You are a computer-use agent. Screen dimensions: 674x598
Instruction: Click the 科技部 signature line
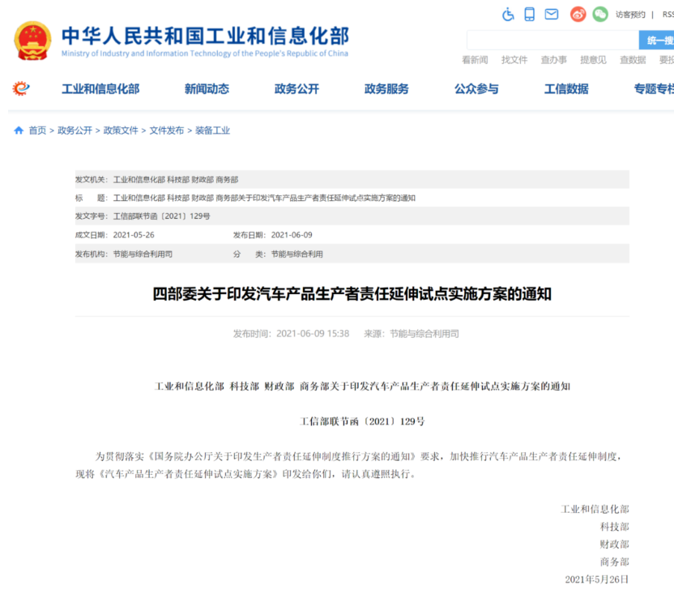[x=615, y=527]
